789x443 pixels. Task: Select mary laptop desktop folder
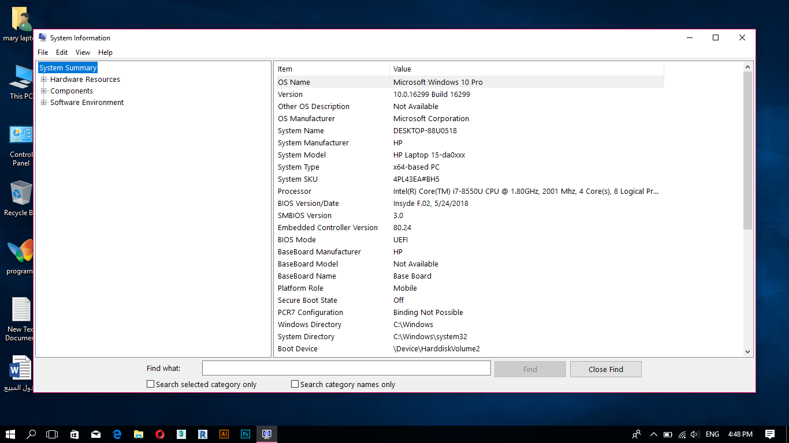pos(21,25)
